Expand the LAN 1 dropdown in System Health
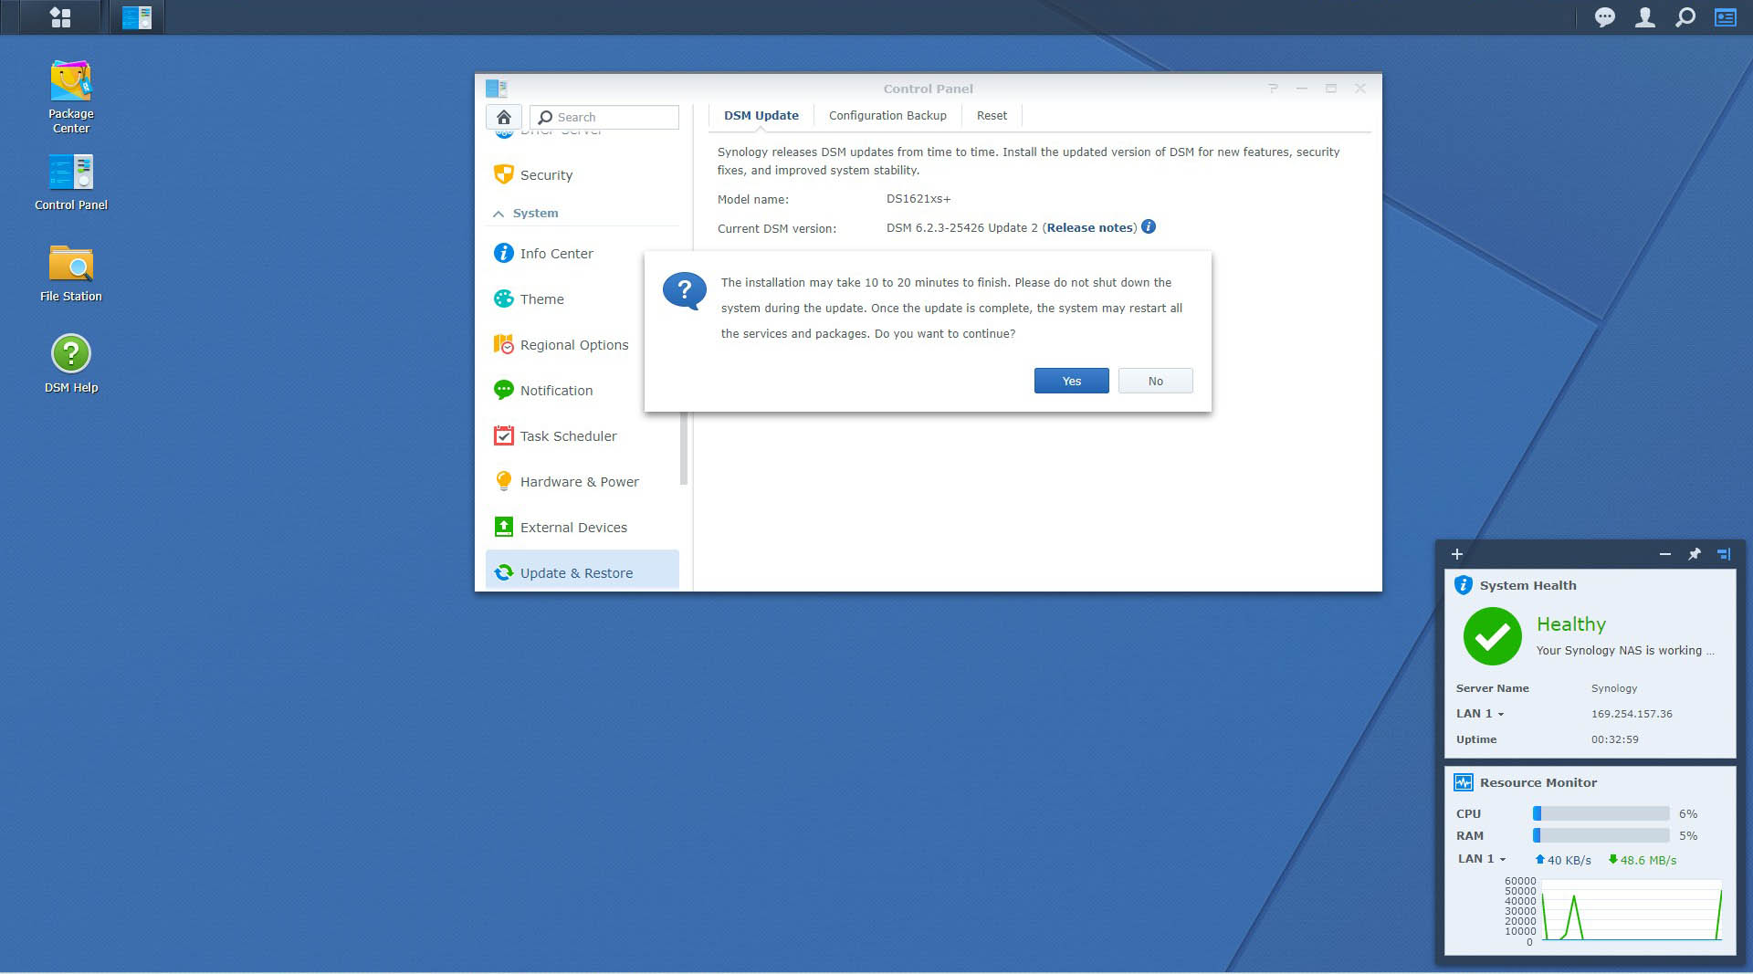Image resolution: width=1753 pixels, height=974 pixels. (x=1500, y=715)
